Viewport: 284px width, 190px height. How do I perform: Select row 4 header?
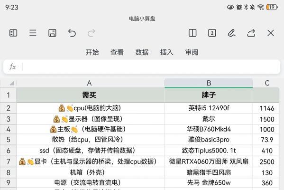tap(8, 129)
